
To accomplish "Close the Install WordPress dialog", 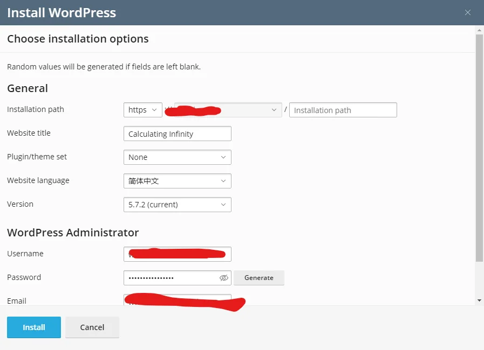I will click(468, 13).
